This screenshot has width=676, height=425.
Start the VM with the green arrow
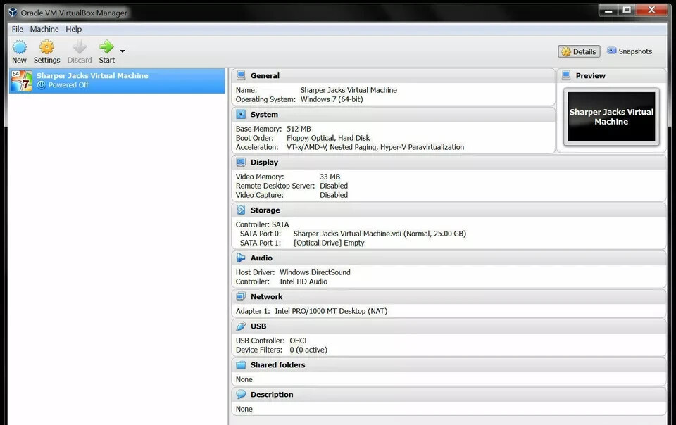click(106, 47)
